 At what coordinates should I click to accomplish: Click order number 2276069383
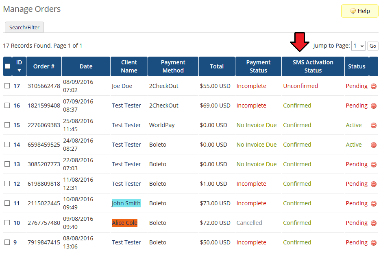click(44, 125)
